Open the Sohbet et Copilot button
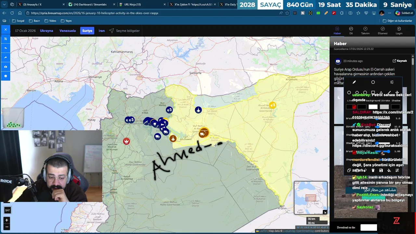The image size is (416, 234). coord(404,13)
